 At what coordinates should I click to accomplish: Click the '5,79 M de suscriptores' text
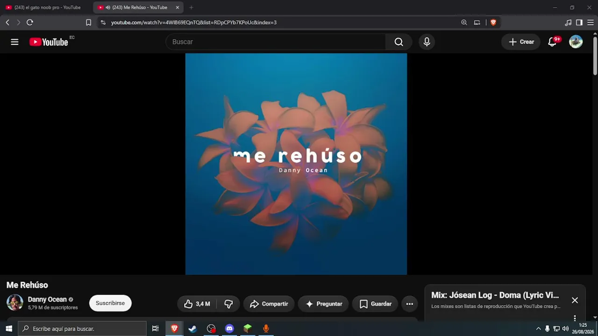point(53,308)
